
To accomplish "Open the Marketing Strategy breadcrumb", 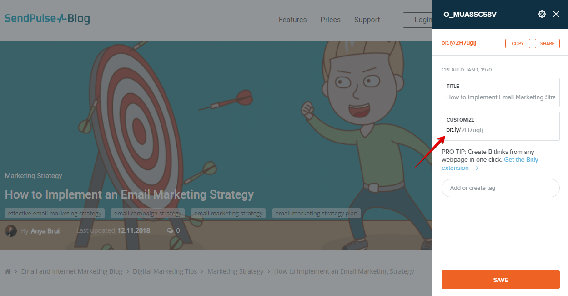I will (x=236, y=271).
